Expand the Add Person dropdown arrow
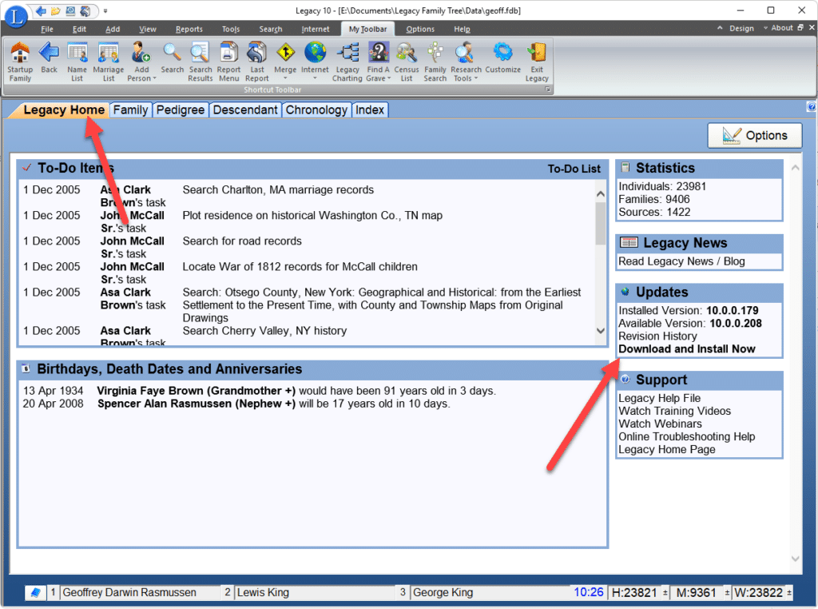Image resolution: width=818 pixels, height=609 pixels. pos(154,79)
